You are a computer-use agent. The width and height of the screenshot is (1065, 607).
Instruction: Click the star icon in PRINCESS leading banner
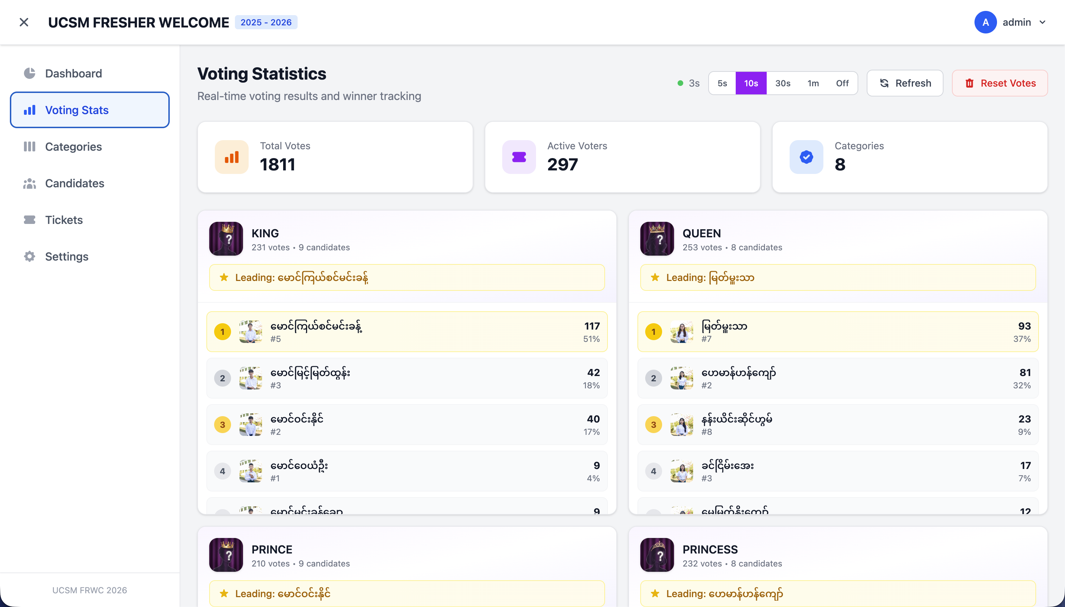pos(655,593)
